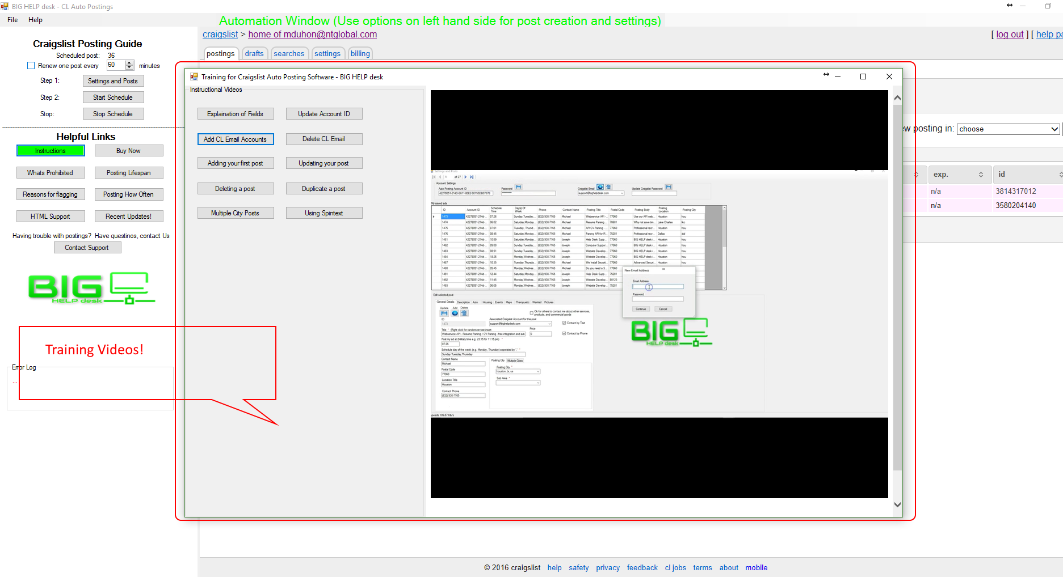The width and height of the screenshot is (1063, 577).
Task: Play Duplicate a post video
Action: (x=324, y=189)
